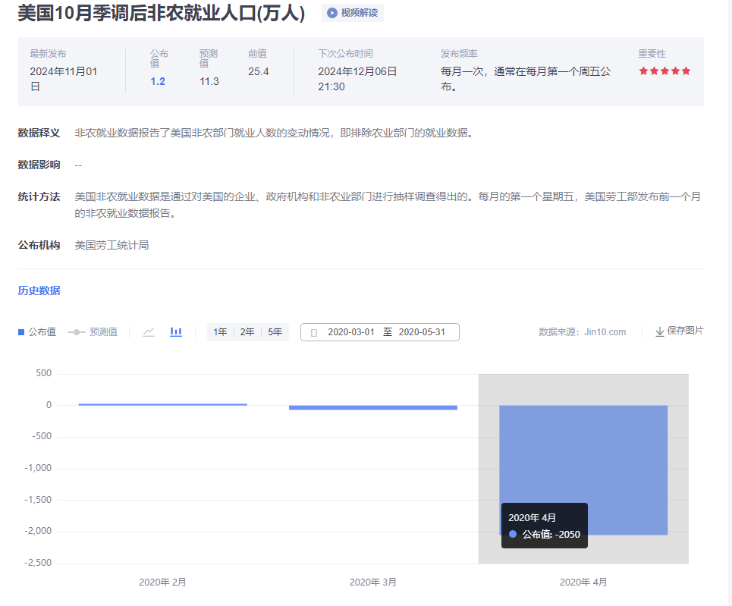Choose the 5年 period option
Image resolution: width=732 pixels, height=606 pixels.
[x=274, y=331]
